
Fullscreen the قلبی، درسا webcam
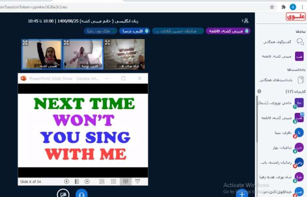[66, 43]
